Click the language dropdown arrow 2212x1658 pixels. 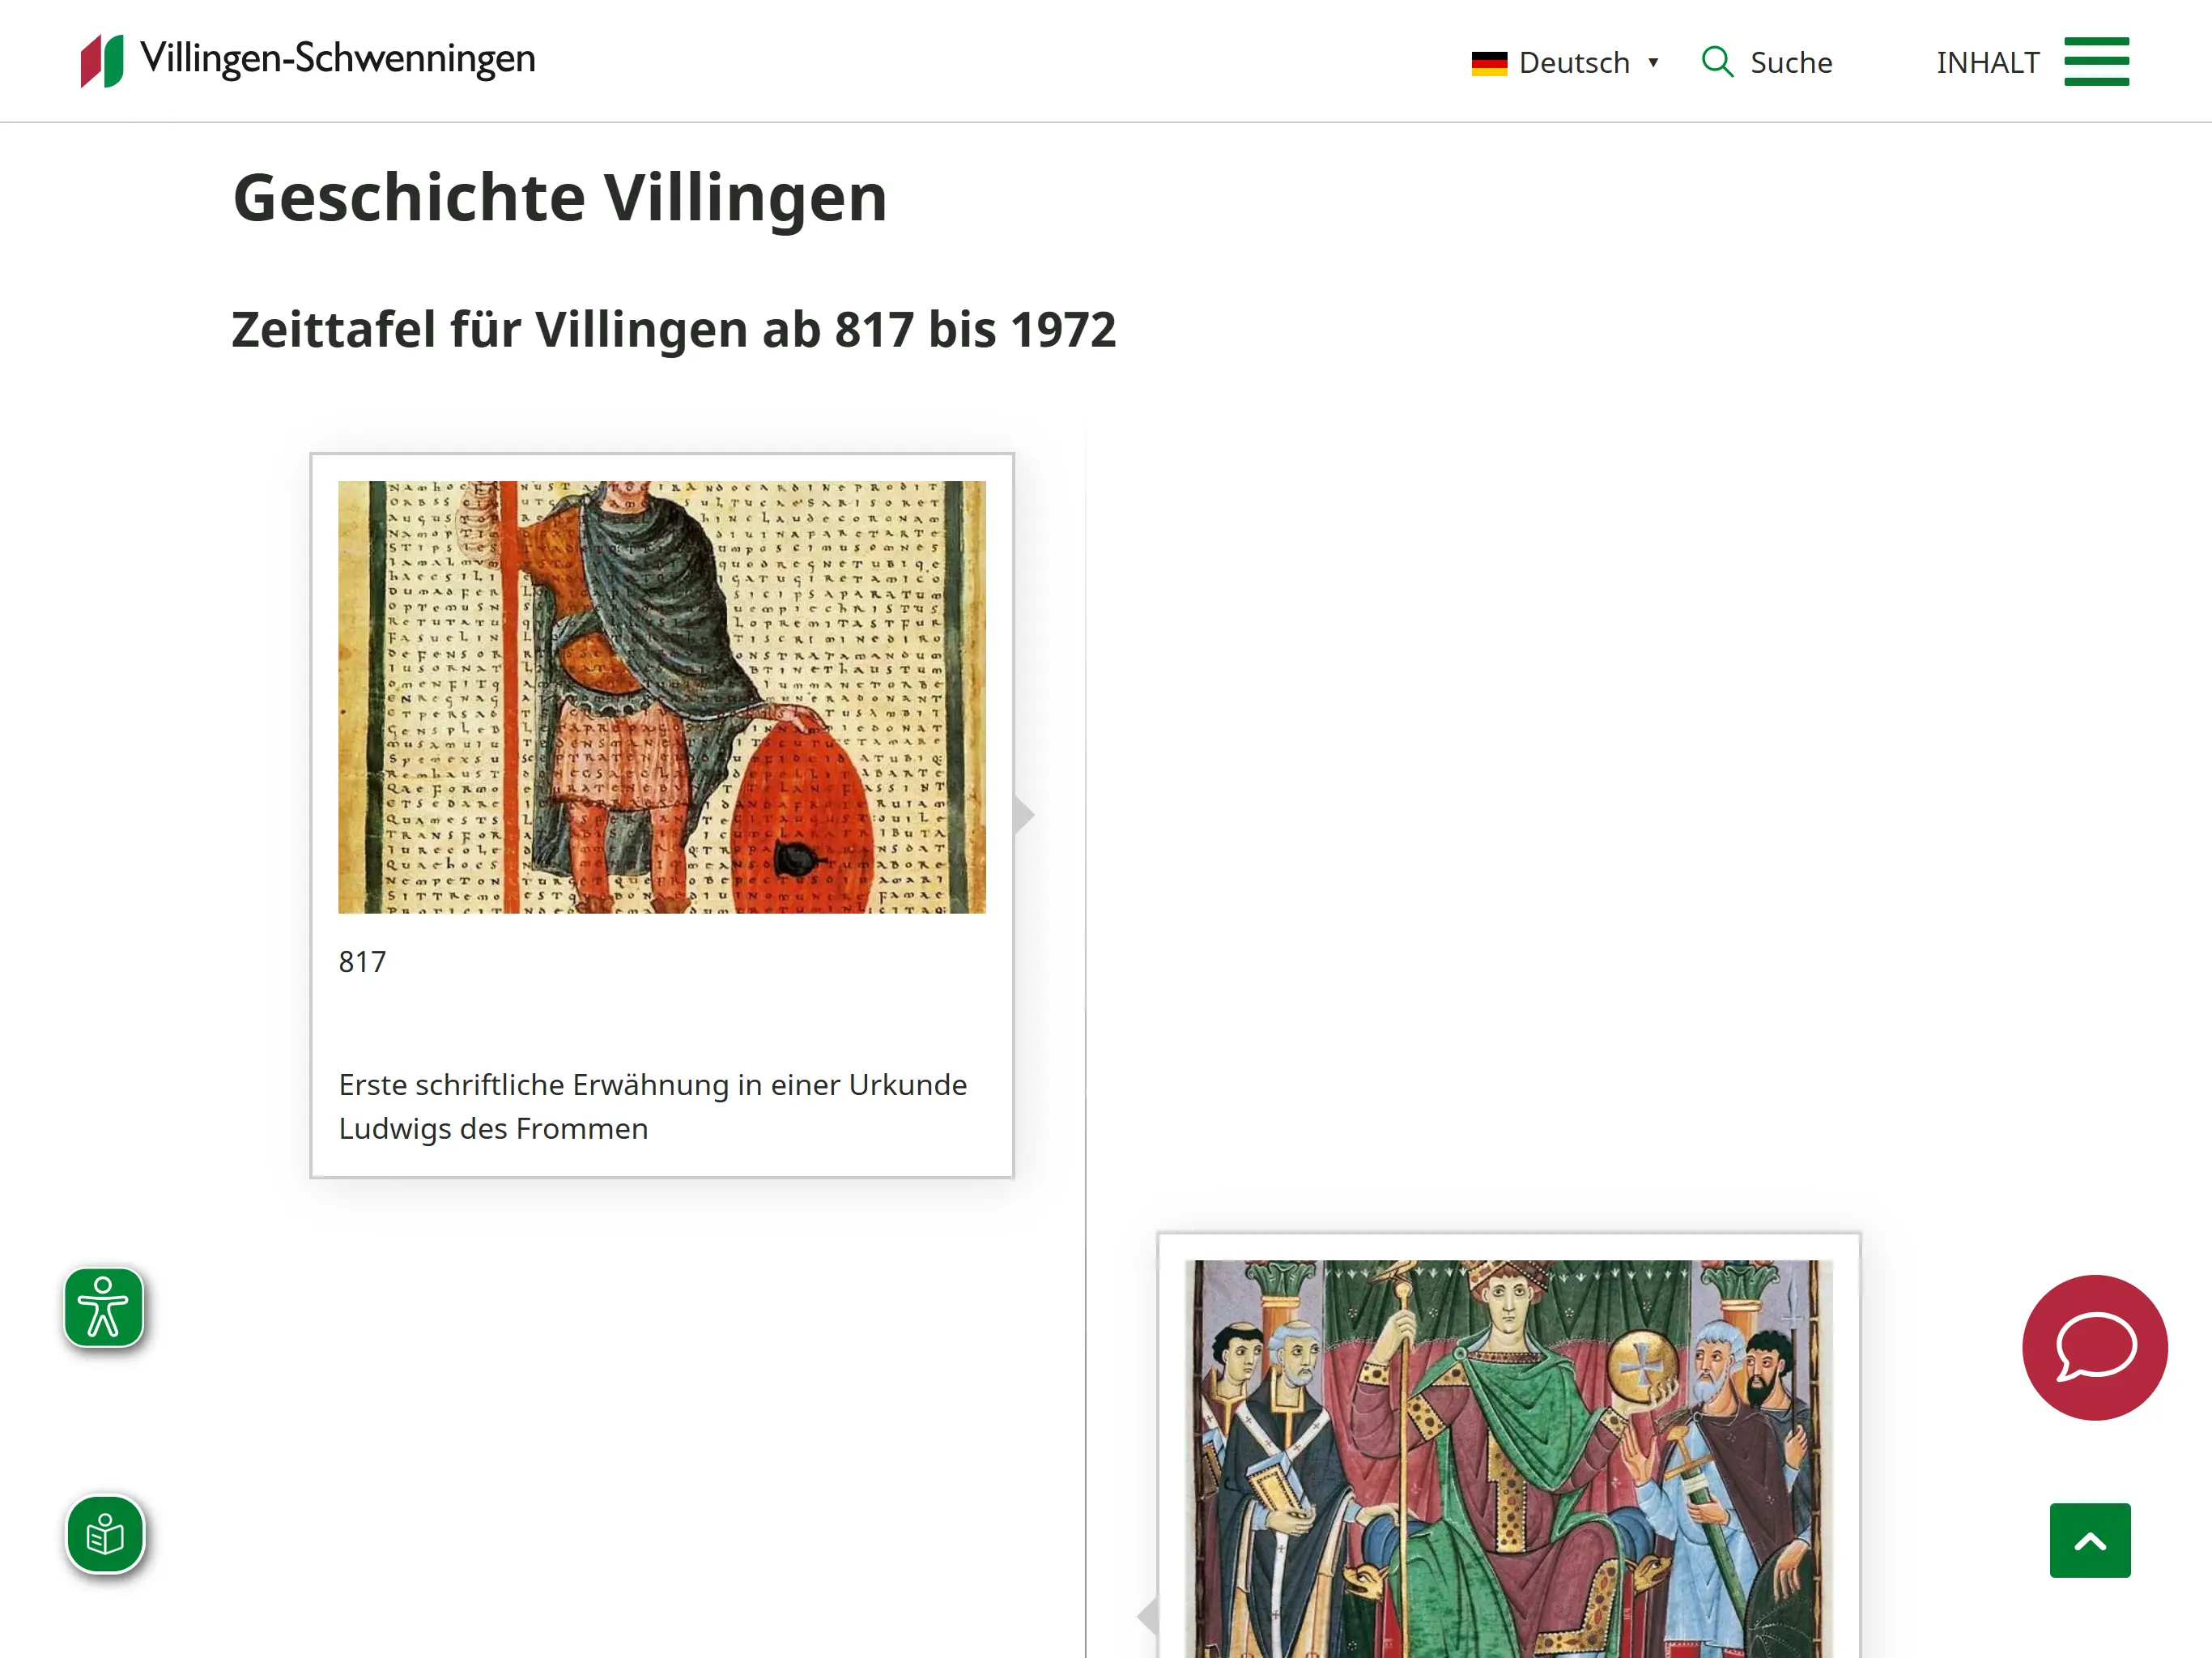[x=1653, y=63]
